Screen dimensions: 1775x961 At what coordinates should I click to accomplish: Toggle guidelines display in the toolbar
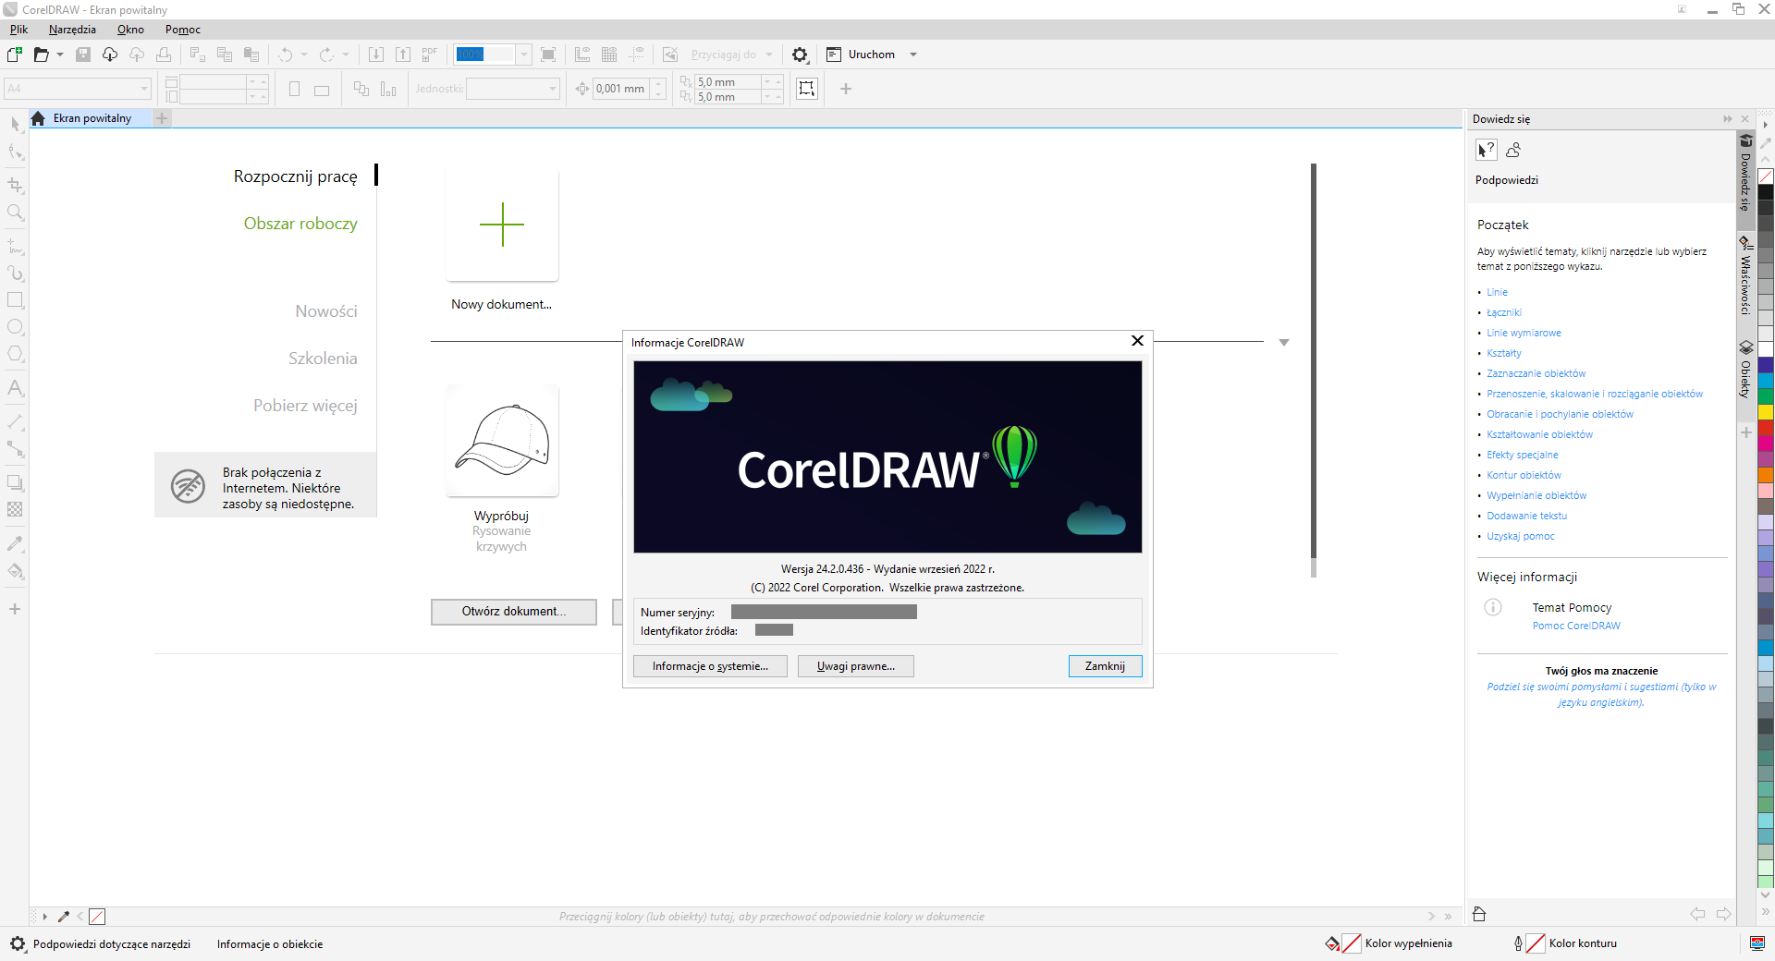click(636, 55)
